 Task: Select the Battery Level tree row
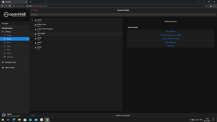coord(76,25)
